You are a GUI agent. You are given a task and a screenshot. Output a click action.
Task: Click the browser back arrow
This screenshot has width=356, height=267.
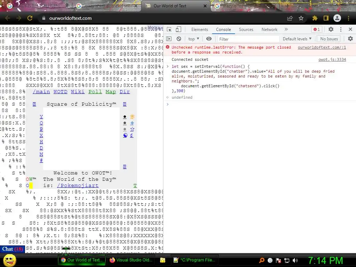(x=8, y=18)
